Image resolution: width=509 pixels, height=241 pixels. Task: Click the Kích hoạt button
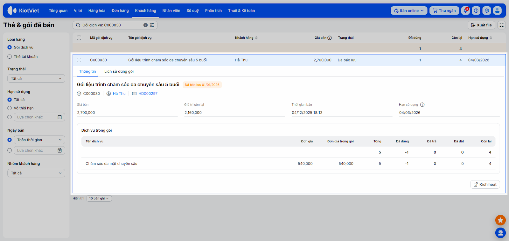[485, 185]
